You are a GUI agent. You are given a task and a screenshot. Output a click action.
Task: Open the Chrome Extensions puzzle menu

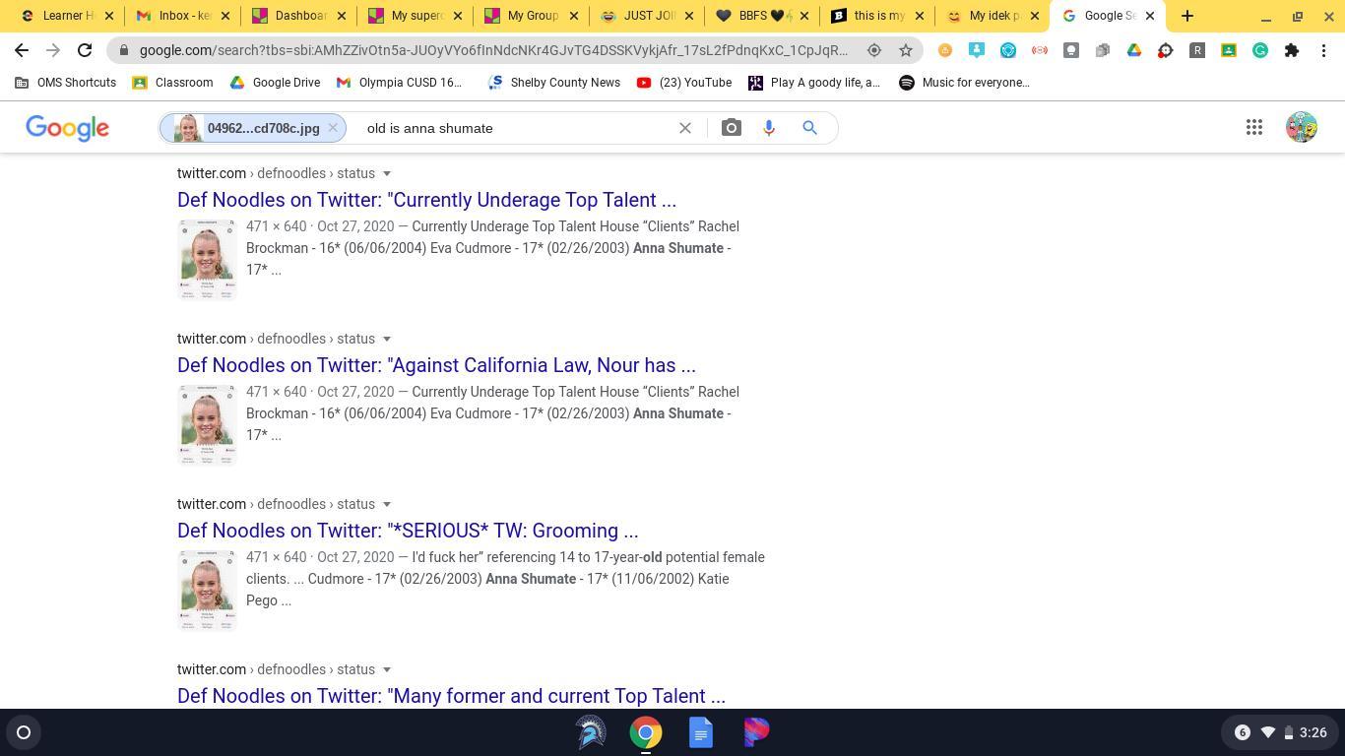coord(1292,50)
